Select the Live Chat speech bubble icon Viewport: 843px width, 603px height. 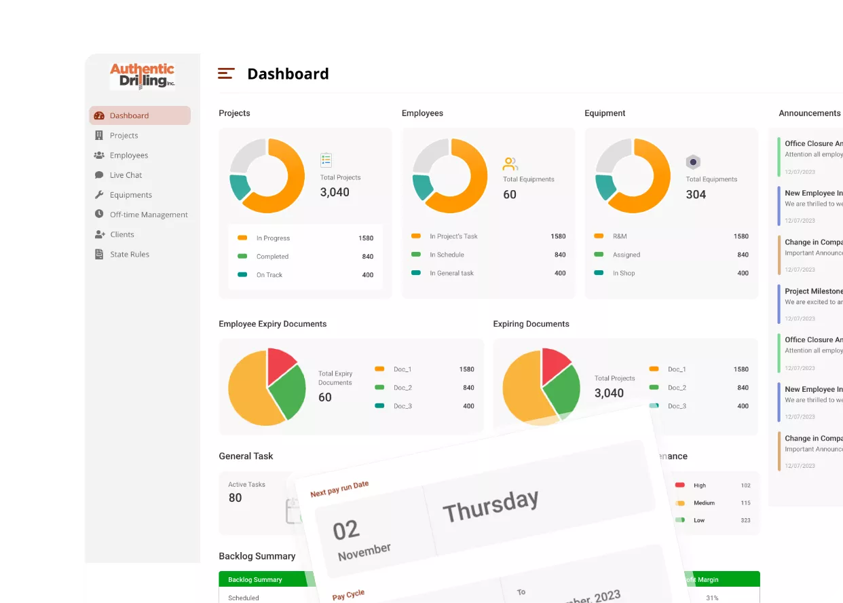(x=98, y=175)
